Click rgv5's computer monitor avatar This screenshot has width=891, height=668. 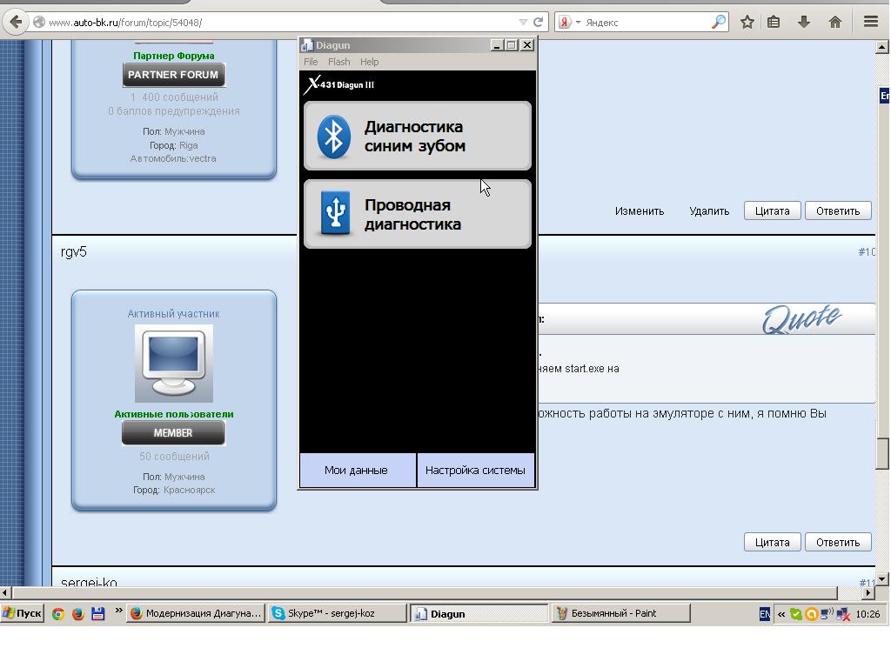click(x=174, y=364)
